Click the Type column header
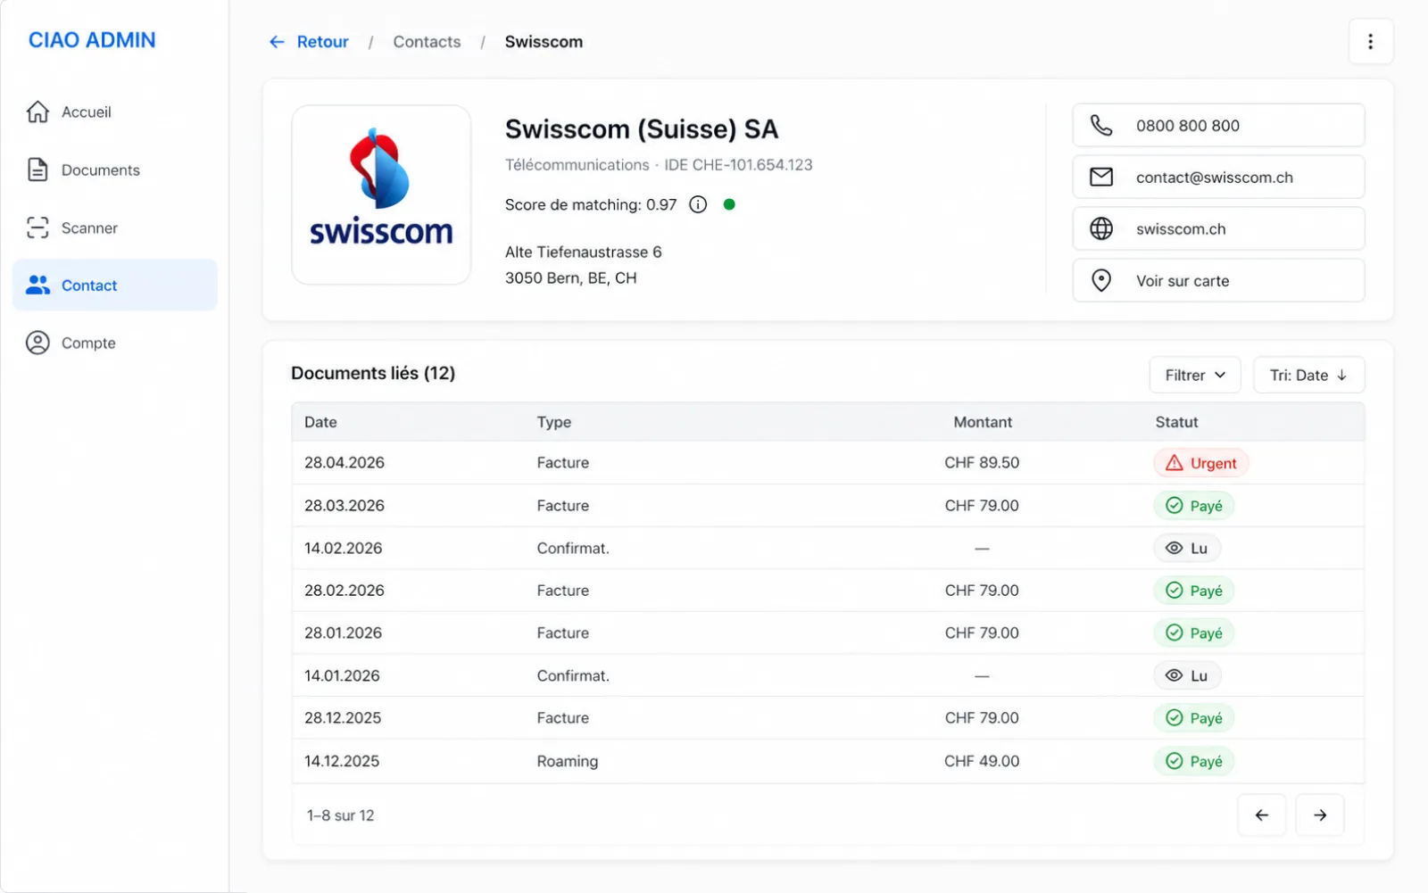Screen dimensions: 1428x893 click(x=553, y=422)
